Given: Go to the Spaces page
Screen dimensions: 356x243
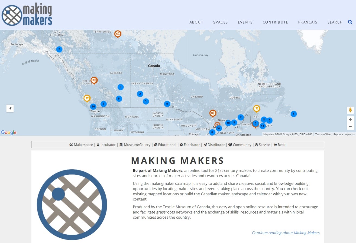Looking at the screenshot, I should point(220,22).
